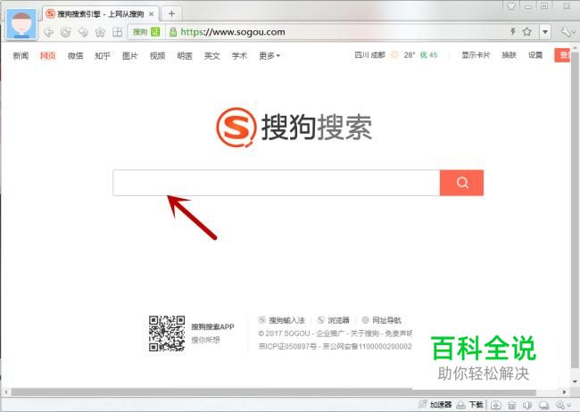The image size is (580, 412).
Task: Open the 下载 download manager in status bar
Action: point(470,405)
